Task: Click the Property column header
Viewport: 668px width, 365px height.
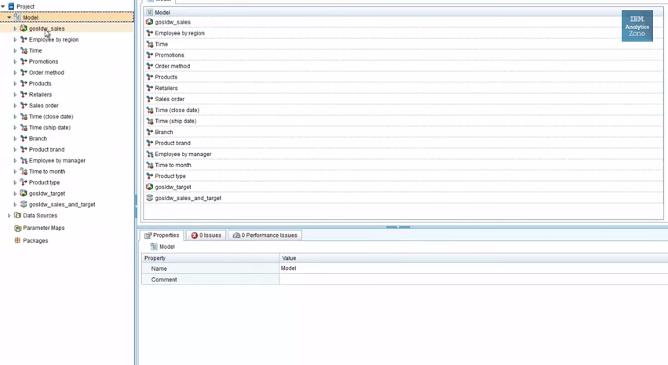Action: click(210, 258)
